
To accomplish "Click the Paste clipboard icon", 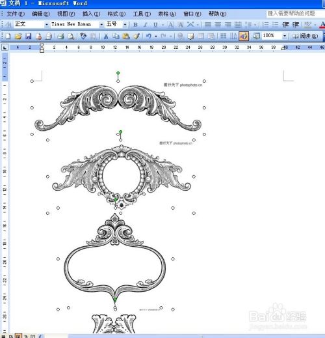I will (126, 36).
